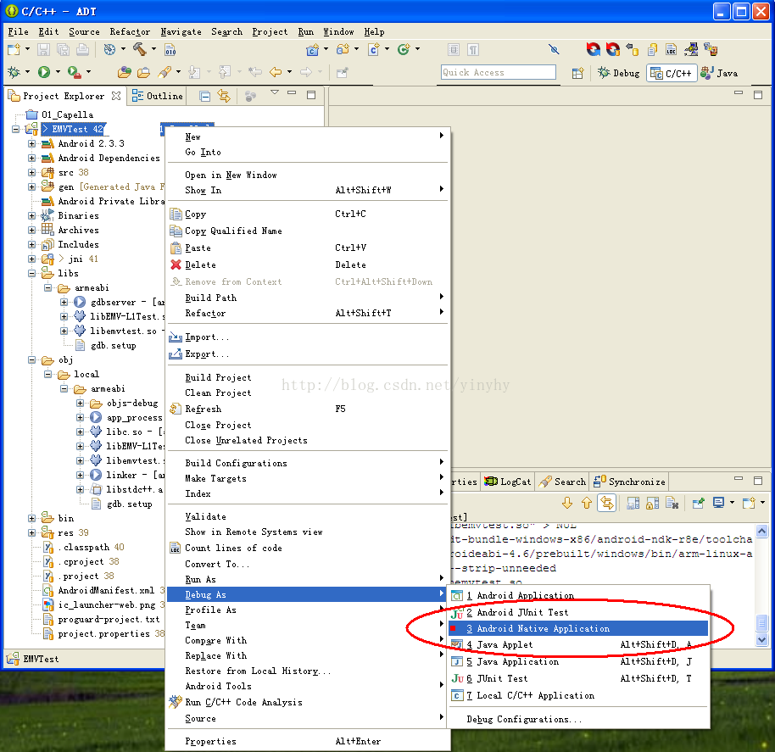Open the Window menu
Viewport: 775px width, 752px height.
point(338,31)
